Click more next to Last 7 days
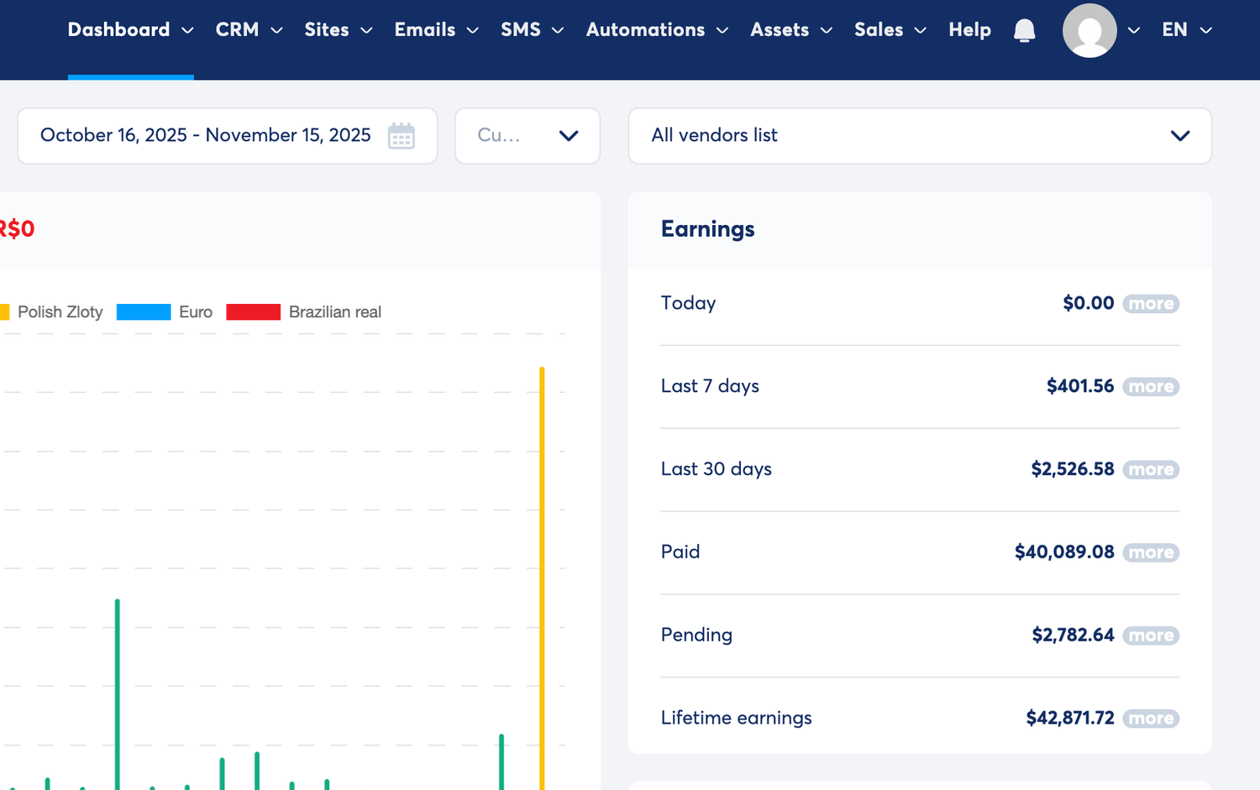 tap(1151, 387)
